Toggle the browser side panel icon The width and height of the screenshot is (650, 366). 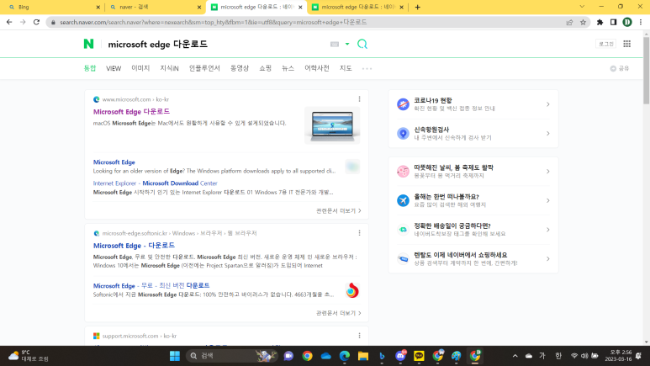pos(614,22)
